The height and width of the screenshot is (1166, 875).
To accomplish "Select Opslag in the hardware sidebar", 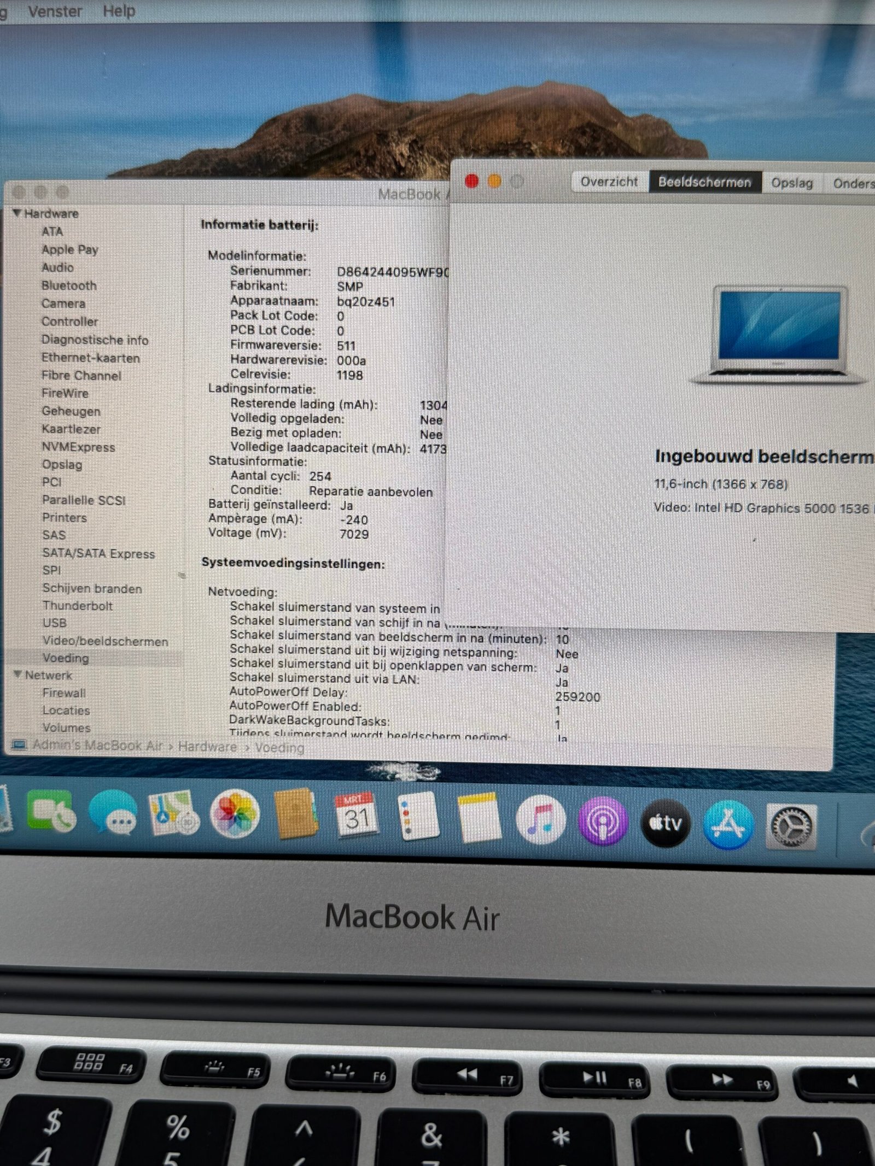I will (62, 464).
